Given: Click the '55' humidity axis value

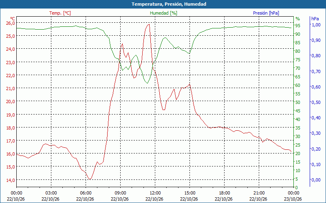Looking at the screenshot, I should point(298,94).
